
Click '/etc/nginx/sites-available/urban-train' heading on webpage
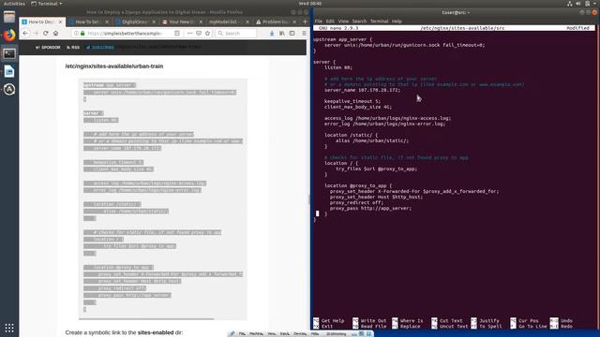point(114,66)
